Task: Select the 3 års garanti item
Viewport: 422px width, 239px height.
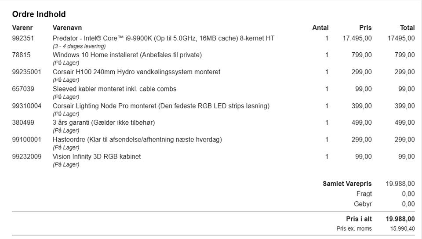Action: click(104, 123)
